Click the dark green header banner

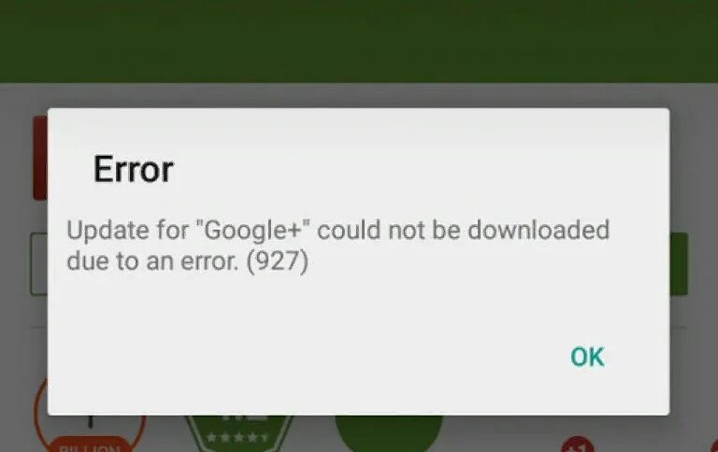click(x=359, y=41)
